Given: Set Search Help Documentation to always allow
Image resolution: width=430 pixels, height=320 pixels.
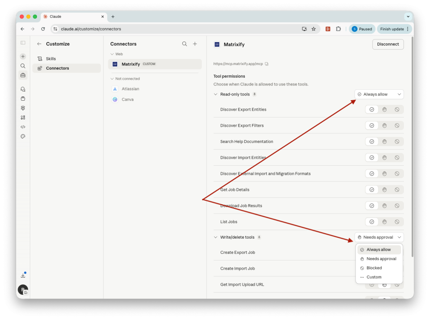Looking at the screenshot, I should click(372, 141).
